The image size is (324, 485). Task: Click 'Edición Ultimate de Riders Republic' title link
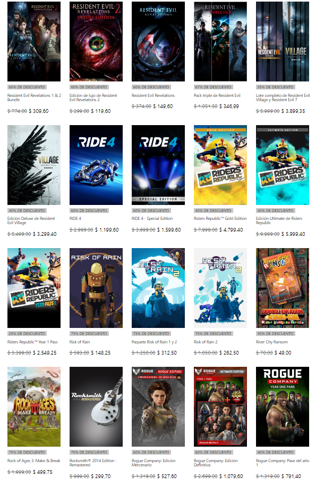point(279,221)
